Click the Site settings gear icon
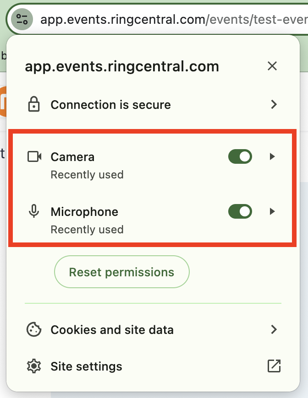The image size is (308, 398). click(33, 366)
